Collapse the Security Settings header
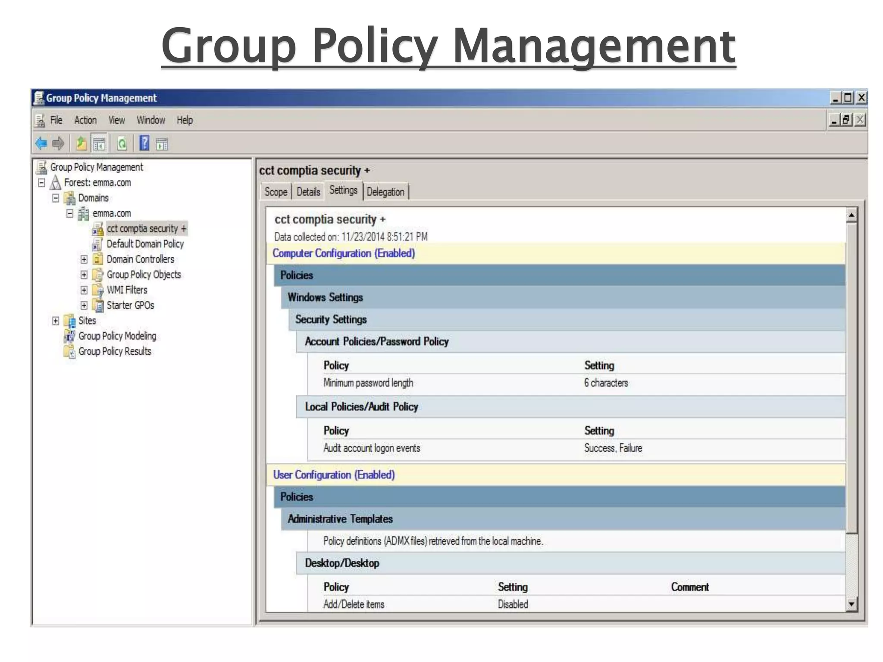Screen dimensions: 883x662 pos(567,319)
